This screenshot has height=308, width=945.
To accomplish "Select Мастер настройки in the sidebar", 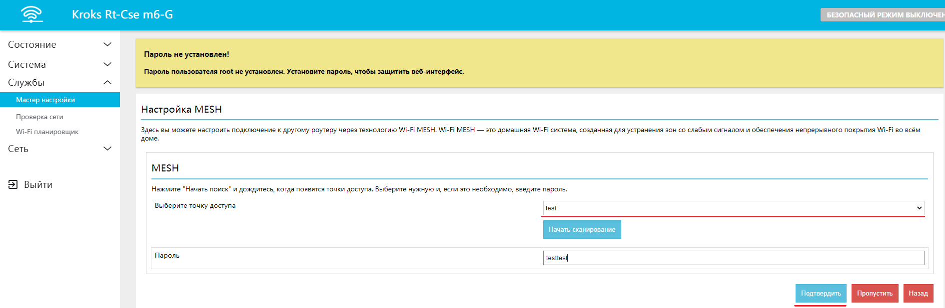I will 45,100.
